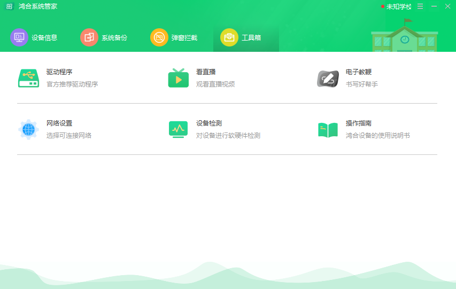Click the orange 系统备份 icon
Viewport: 456px width, 289px height.
89,37
